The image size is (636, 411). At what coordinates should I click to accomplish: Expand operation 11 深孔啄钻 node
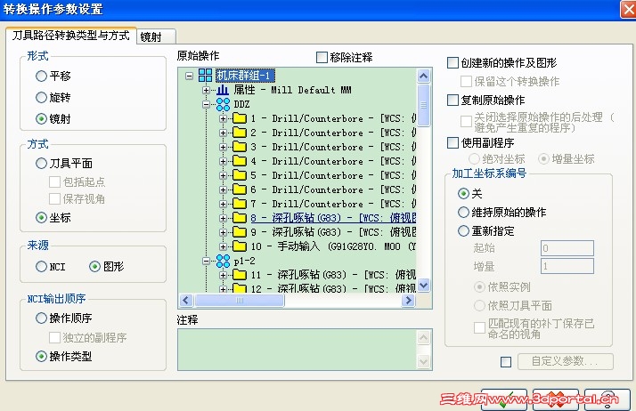click(x=223, y=275)
